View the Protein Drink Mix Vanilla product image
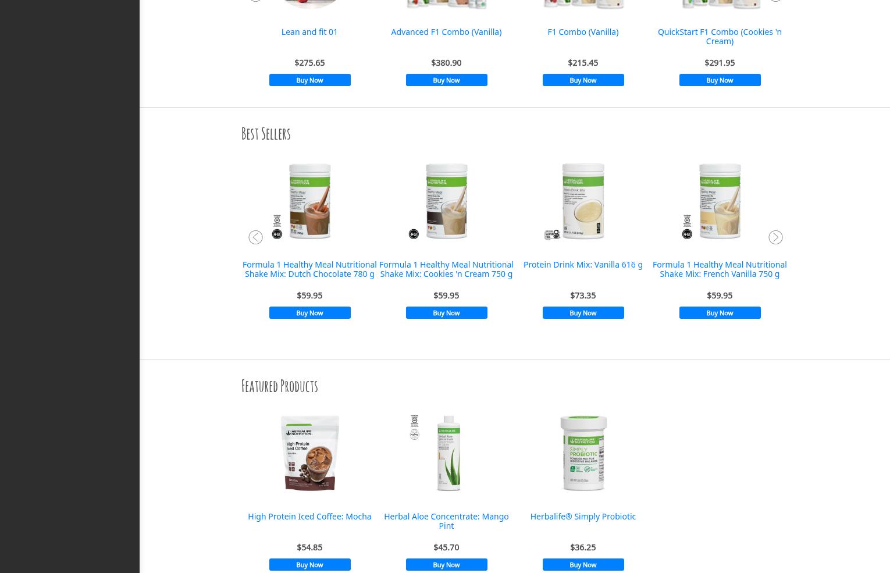890x573 pixels. click(x=583, y=201)
